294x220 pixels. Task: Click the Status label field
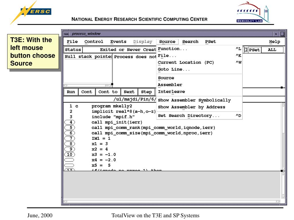coord(73,50)
